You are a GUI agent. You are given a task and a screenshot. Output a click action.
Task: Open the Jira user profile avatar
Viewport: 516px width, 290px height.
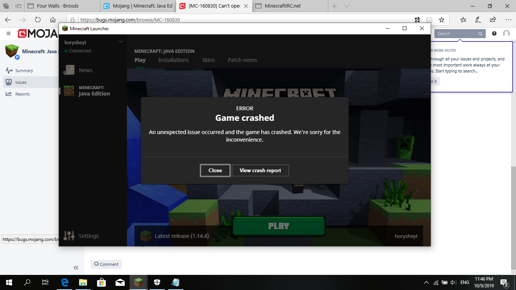point(506,34)
